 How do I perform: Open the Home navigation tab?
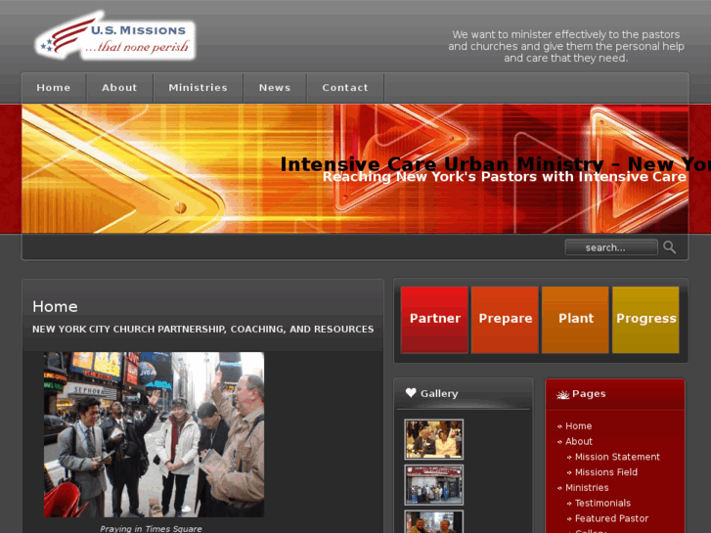pyautogui.click(x=54, y=88)
